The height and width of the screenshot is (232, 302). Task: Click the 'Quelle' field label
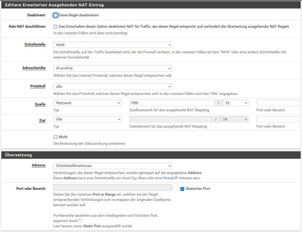pyautogui.click(x=40, y=104)
